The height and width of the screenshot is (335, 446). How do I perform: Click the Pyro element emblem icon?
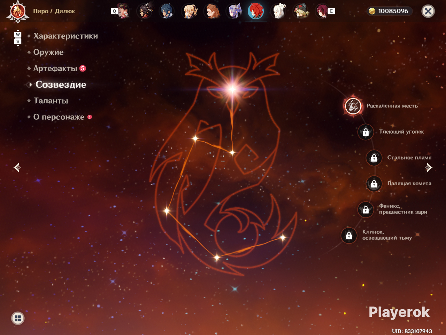[17, 12]
